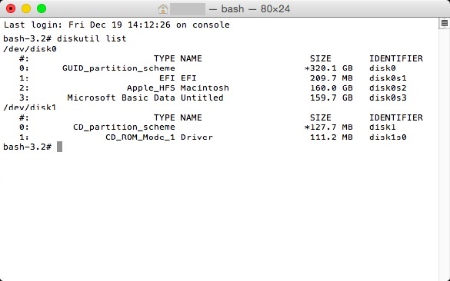Click the 'disk0' identifier in row 0
The width and height of the screenshot is (450, 281).
[x=382, y=68]
